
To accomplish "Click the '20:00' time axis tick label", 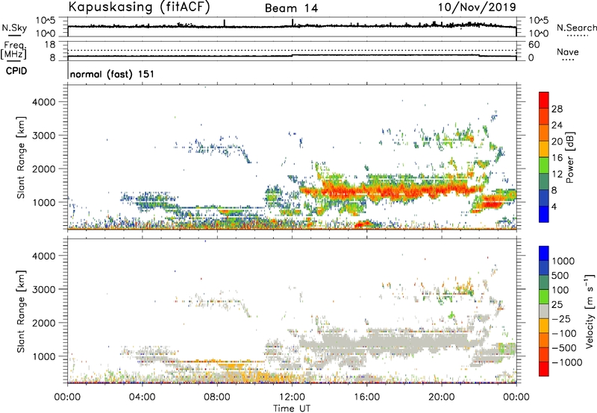I will (x=441, y=397).
